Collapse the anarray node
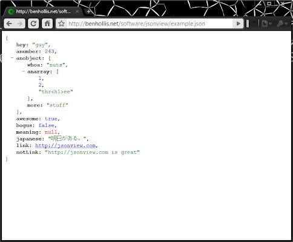293x242 pixels. coord(24,71)
